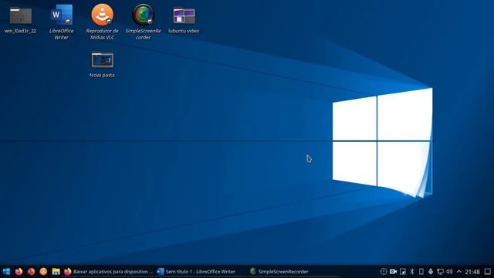This screenshot has width=494, height=278.
Task: Open the sticky notes tray icon
Action: coord(403,271)
